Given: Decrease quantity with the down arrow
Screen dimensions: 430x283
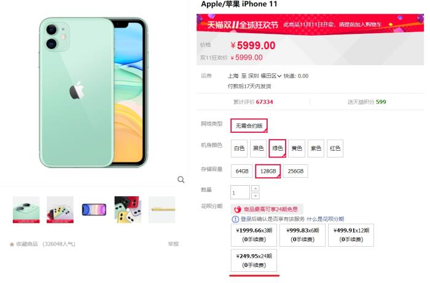Looking at the screenshot, I should point(256,196).
